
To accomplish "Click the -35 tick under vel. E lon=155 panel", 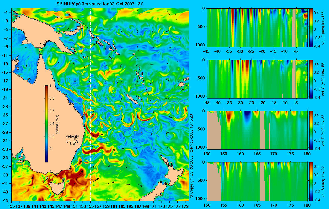I will tap(229, 51).
